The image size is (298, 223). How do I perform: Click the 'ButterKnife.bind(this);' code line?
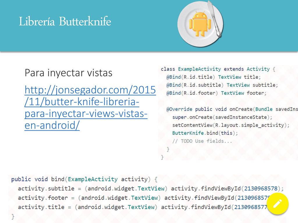[x=205, y=133]
